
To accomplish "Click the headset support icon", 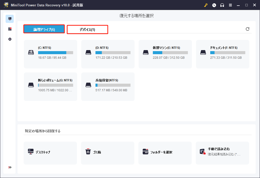I will click(222, 5).
